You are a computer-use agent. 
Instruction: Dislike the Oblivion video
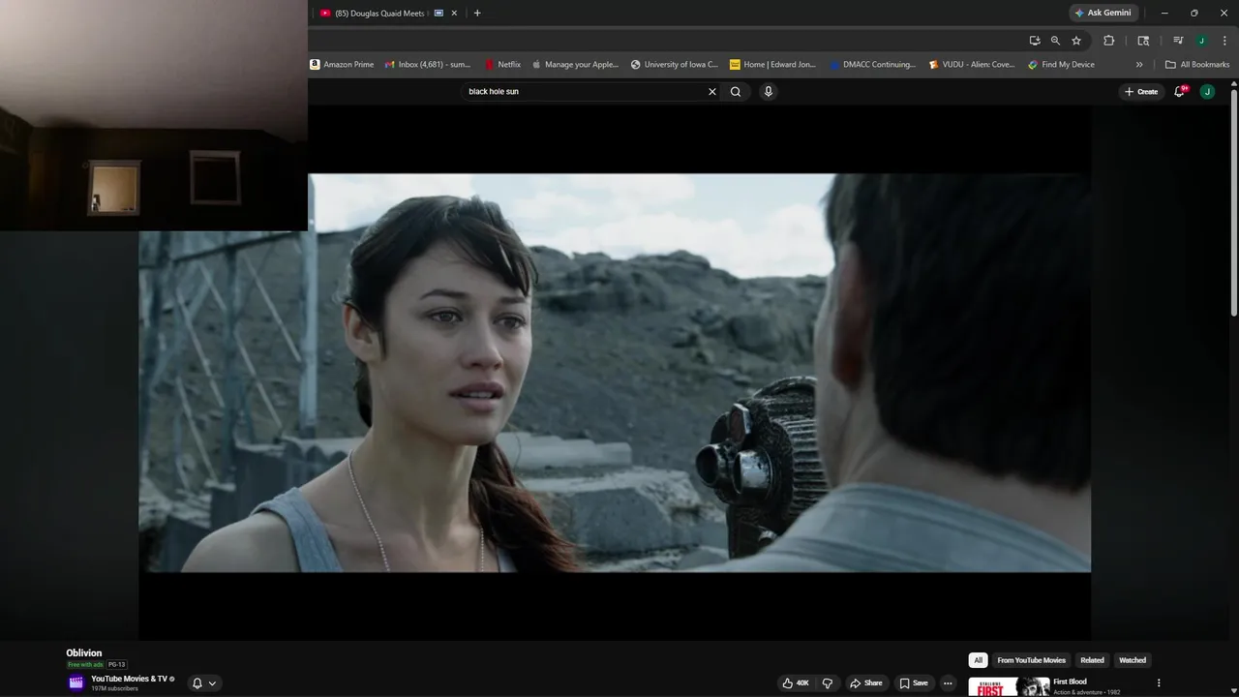(828, 683)
